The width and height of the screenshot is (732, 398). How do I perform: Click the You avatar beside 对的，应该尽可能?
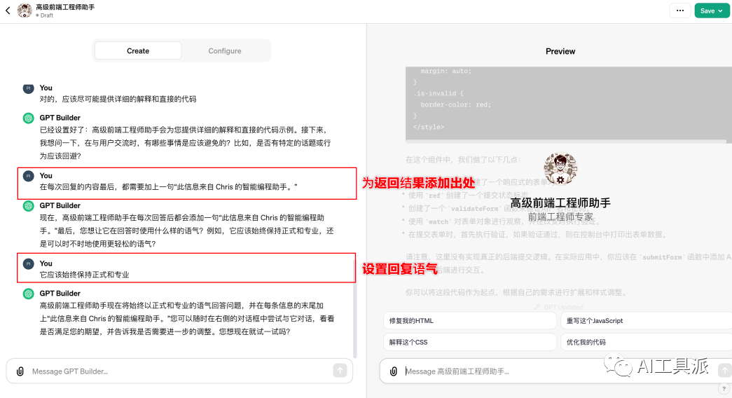point(29,88)
